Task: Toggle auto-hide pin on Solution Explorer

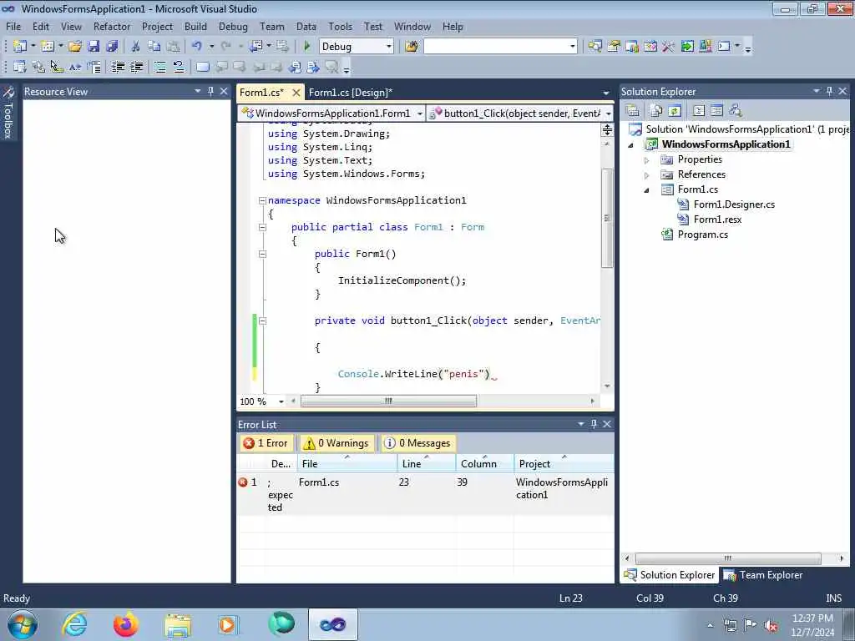Action: [x=829, y=92]
